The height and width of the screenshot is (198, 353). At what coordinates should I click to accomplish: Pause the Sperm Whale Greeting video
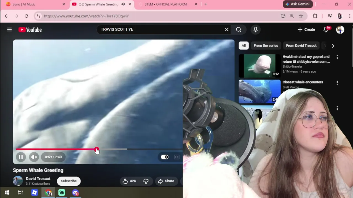click(21, 157)
